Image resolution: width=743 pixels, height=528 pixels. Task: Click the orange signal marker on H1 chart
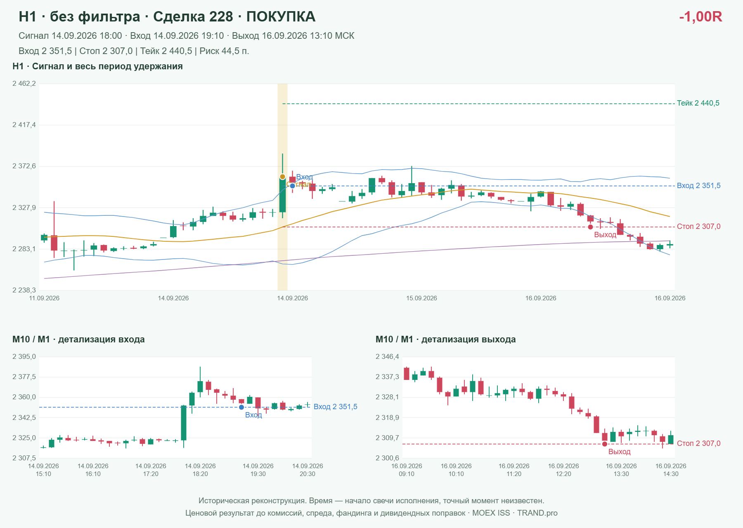point(282,177)
